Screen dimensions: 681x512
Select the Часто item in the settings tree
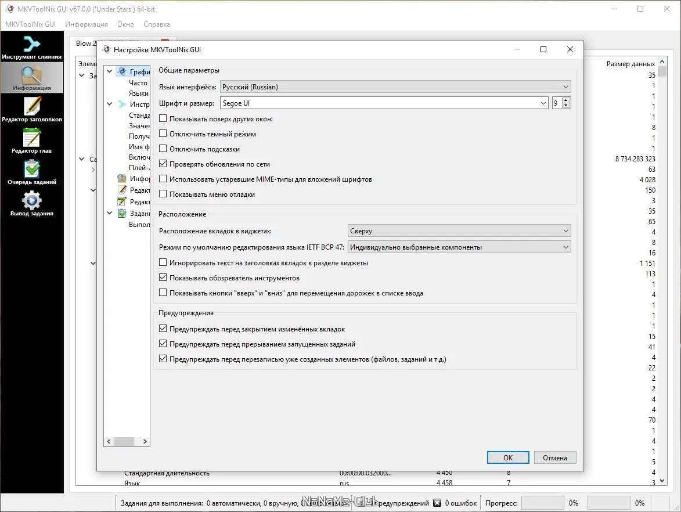click(x=139, y=82)
